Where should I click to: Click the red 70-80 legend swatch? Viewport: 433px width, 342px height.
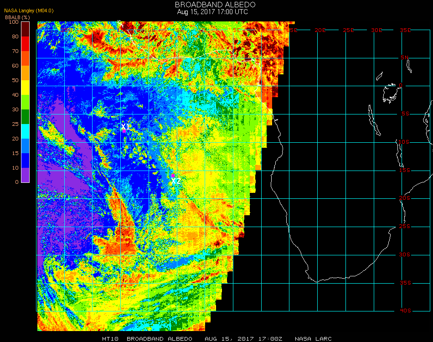[26, 44]
